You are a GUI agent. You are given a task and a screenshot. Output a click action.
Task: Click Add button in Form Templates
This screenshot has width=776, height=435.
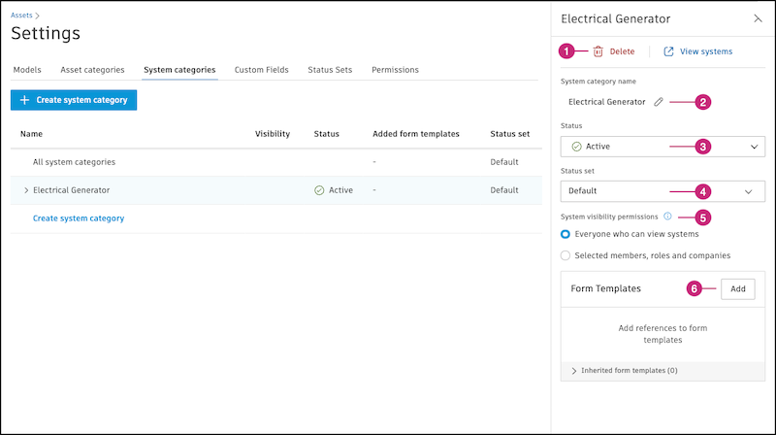tap(737, 288)
